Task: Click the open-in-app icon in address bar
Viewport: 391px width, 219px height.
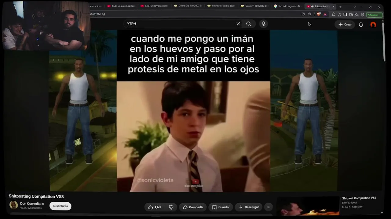Action: pos(303,14)
